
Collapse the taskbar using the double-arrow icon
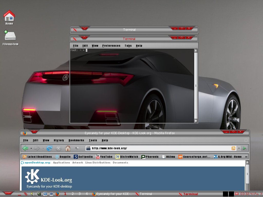(261, 194)
